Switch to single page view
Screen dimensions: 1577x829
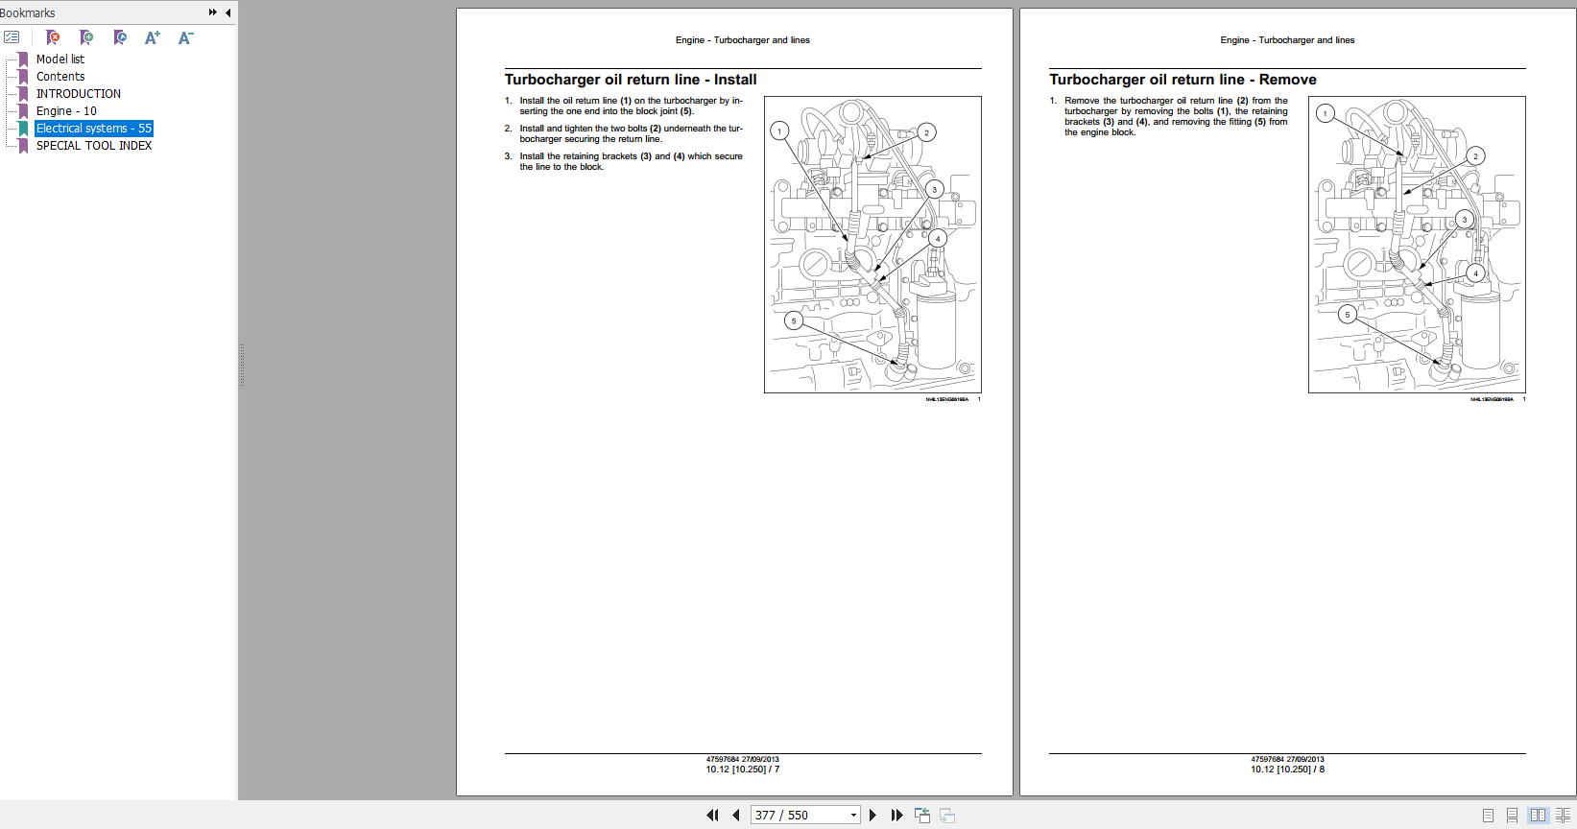1488,815
